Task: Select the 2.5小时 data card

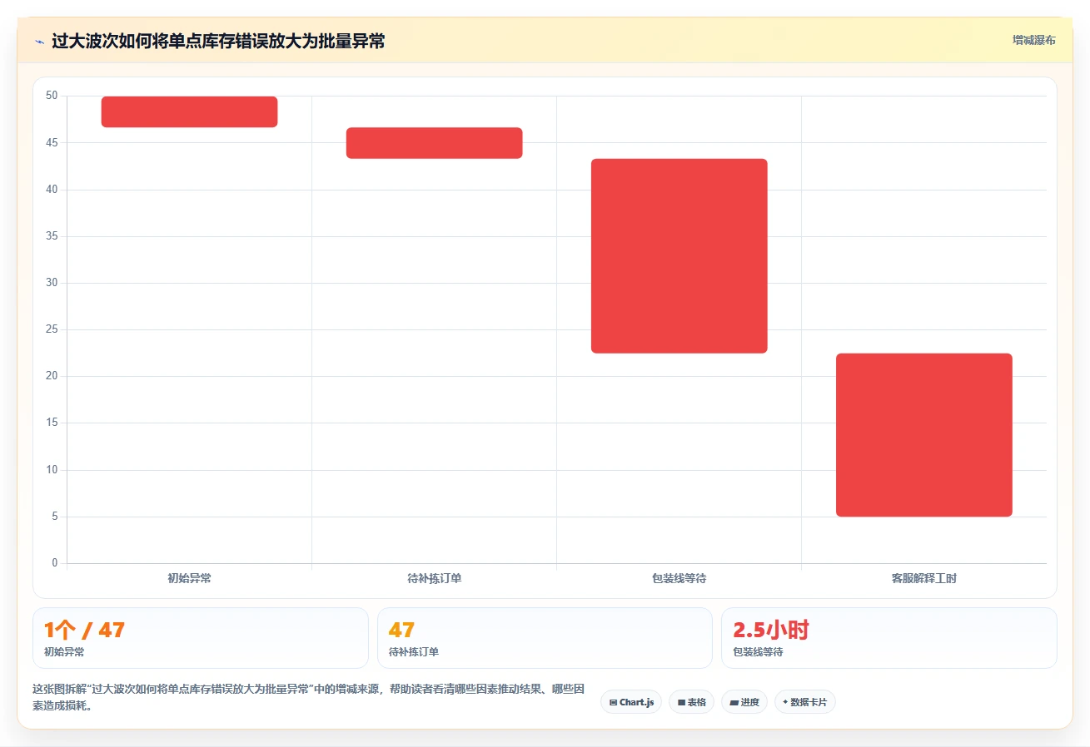Action: pos(889,638)
